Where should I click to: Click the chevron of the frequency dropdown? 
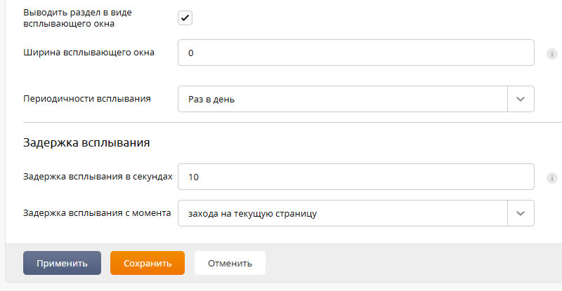pyautogui.click(x=521, y=99)
